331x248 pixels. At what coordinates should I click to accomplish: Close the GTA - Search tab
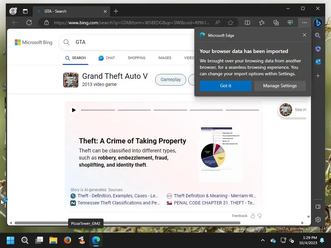(x=105, y=11)
